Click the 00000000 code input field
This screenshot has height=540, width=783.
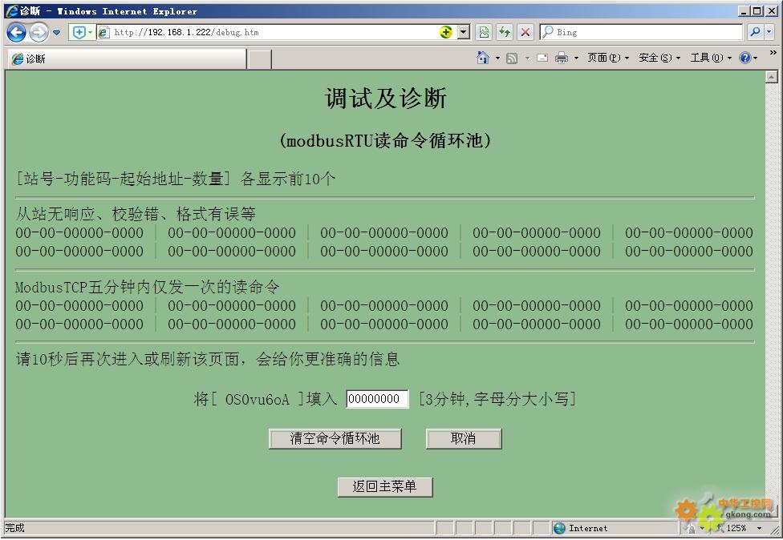point(377,399)
